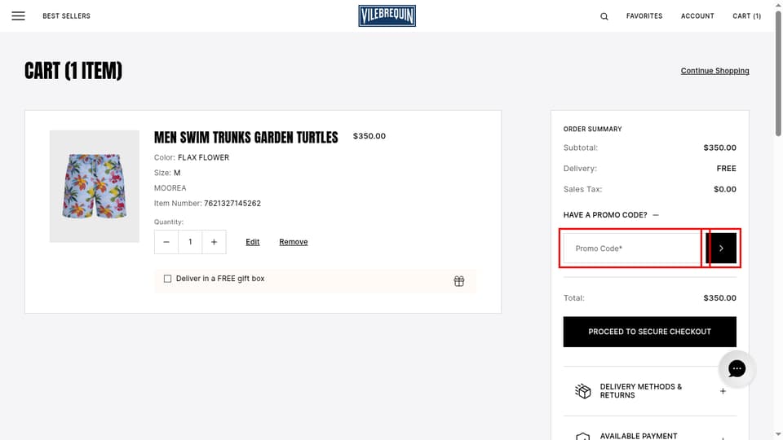Focus the Promo Code input field
This screenshot has width=783, height=440.
pos(632,248)
